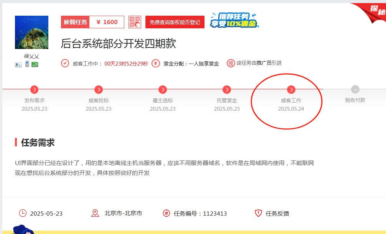Image resolution: width=386 pixels, height=234 pixels.
Task: Click the bank card verification icon
Action: point(35,64)
